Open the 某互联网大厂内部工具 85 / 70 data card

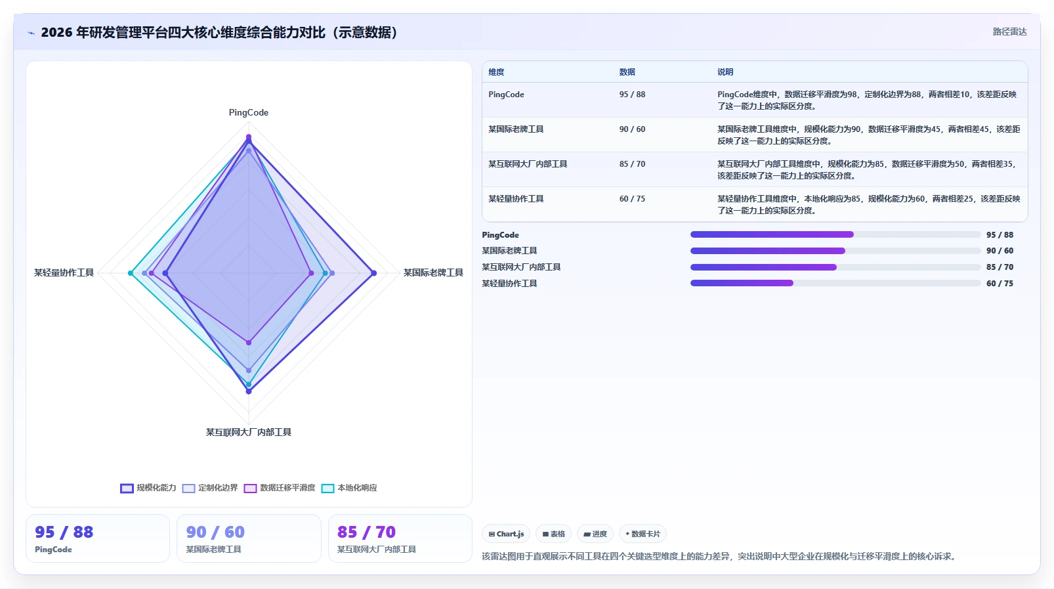[400, 538]
